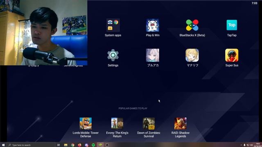Image resolution: width=262 pixels, height=147 pixels.
Task: Open the green Spotify taskbar icon
Action: tap(93, 145)
